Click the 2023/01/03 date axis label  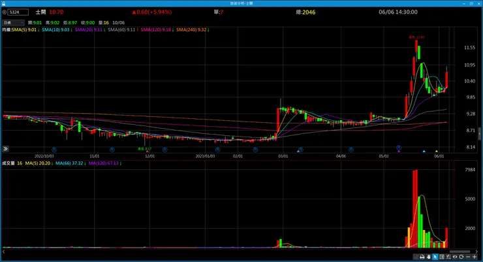coord(205,156)
